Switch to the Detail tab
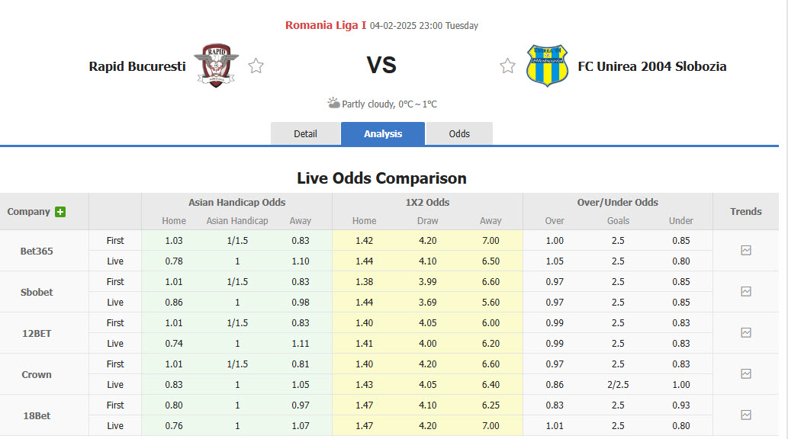The height and width of the screenshot is (439, 788). (305, 133)
